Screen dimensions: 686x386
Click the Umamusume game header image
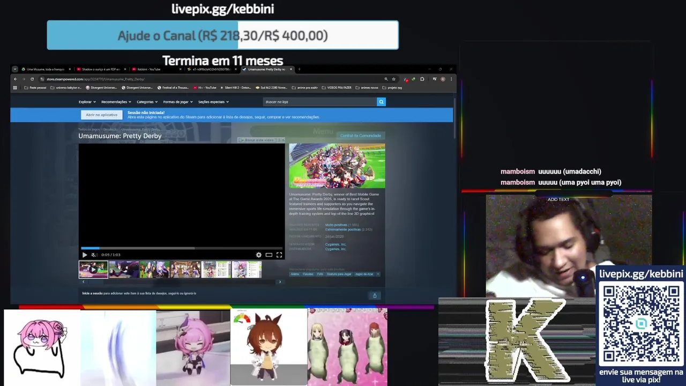coord(337,166)
